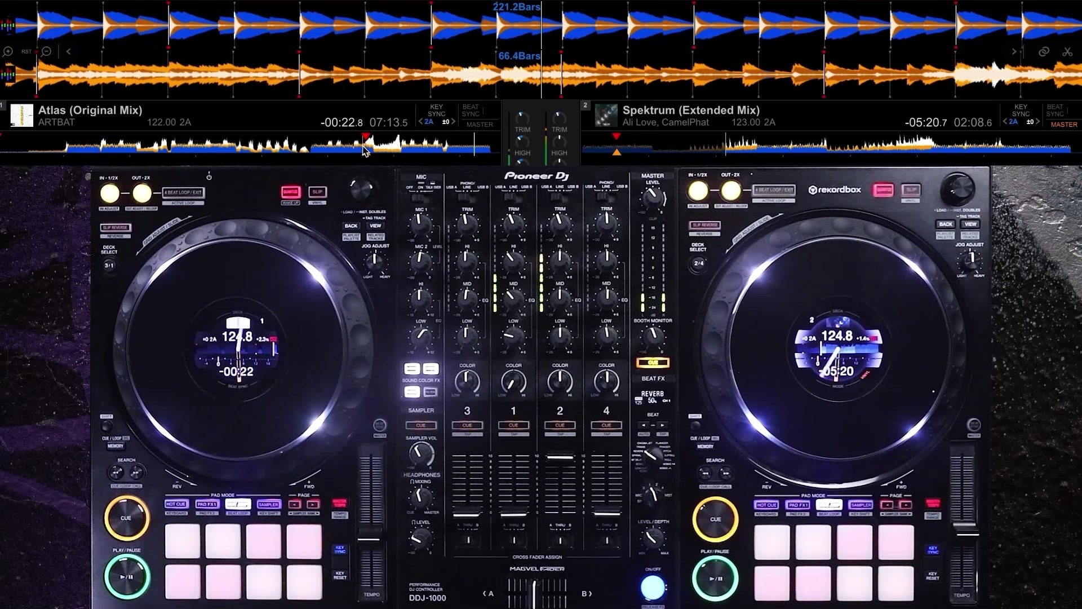Click the left deck SLIP REVERSE button
The image size is (1082, 609).
[115, 228]
